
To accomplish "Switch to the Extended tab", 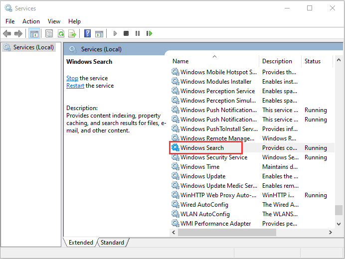I will click(x=81, y=242).
